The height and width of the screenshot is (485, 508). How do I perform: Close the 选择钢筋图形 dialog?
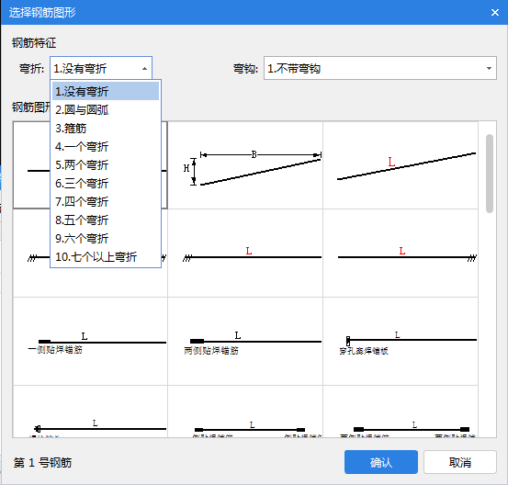pyautogui.click(x=495, y=12)
